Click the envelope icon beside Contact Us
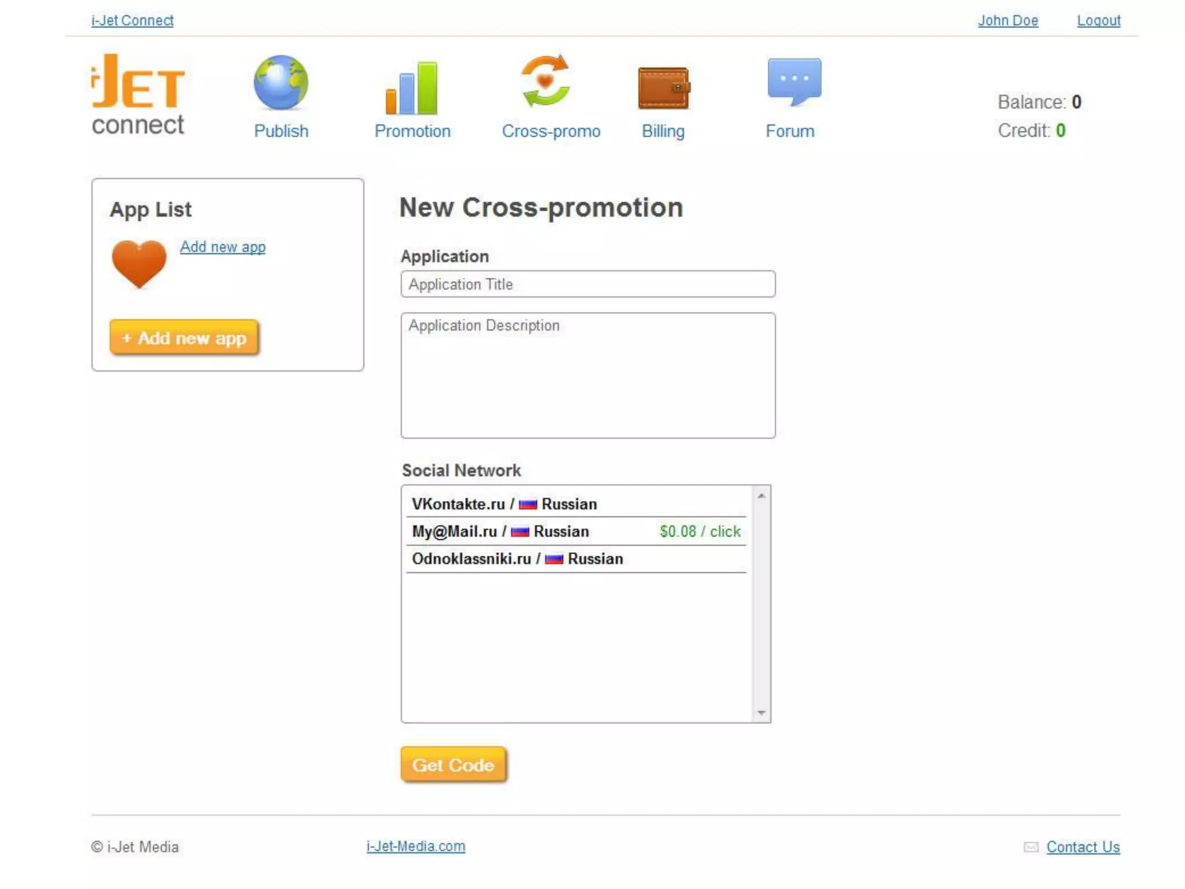 click(x=1031, y=847)
